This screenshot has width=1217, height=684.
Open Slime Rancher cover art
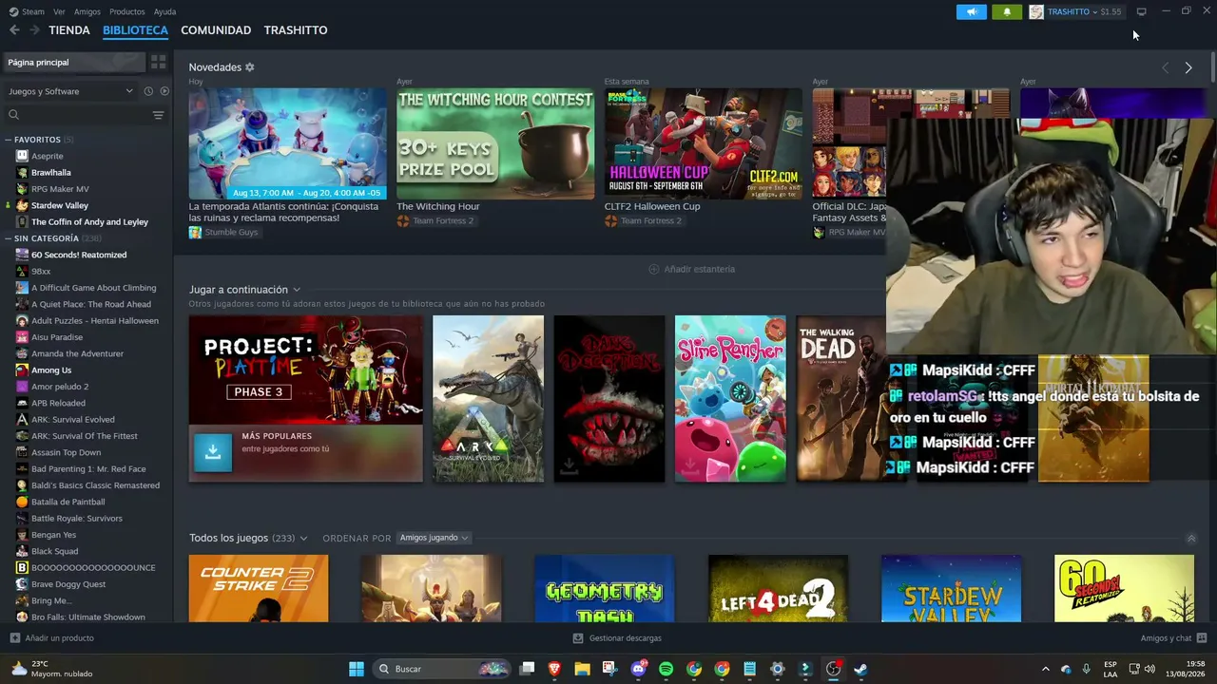tap(730, 399)
